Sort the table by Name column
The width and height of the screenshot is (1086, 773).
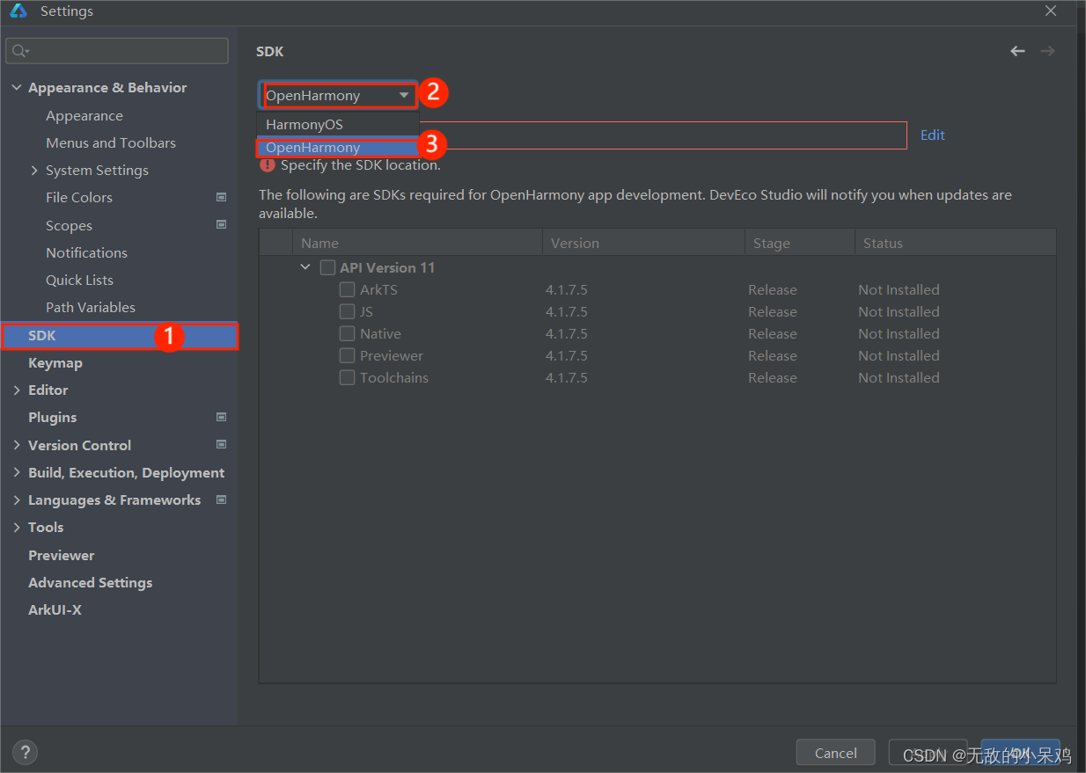[418, 243]
